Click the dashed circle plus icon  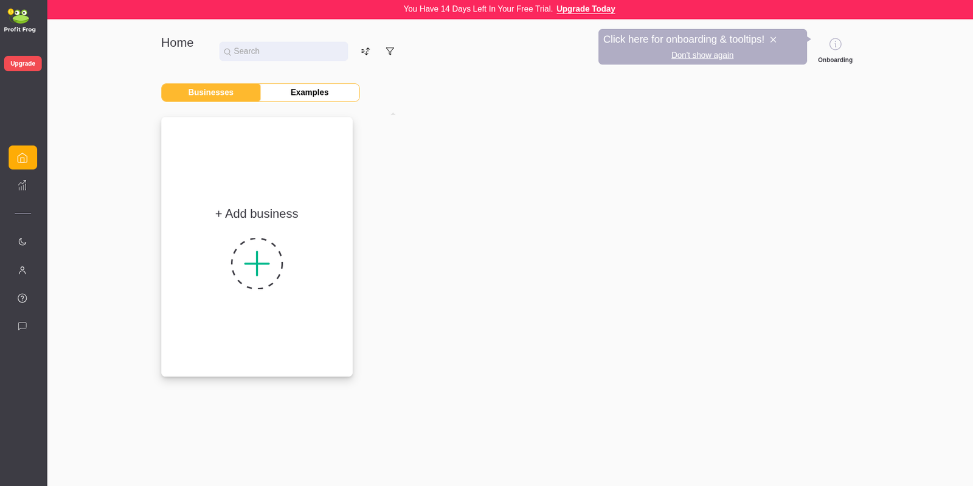[x=257, y=263]
